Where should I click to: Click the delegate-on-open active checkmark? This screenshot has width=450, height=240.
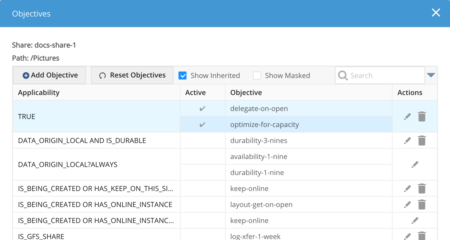click(202, 108)
